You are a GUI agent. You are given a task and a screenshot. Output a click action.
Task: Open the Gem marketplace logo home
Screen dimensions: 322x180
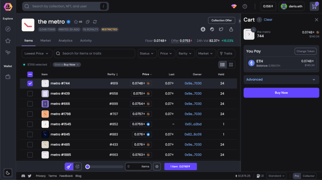tap(8, 7)
